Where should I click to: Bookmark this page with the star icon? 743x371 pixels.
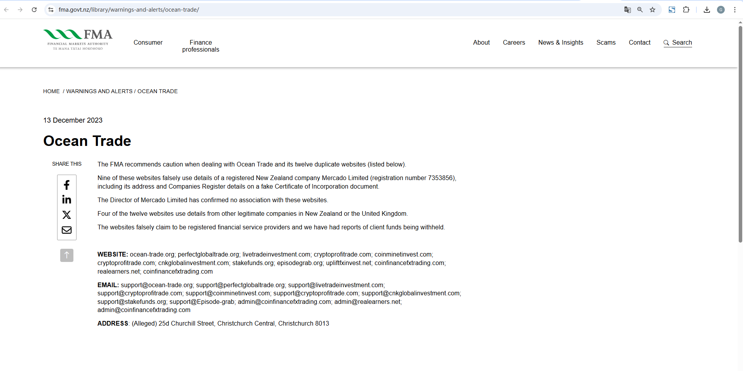(x=653, y=10)
